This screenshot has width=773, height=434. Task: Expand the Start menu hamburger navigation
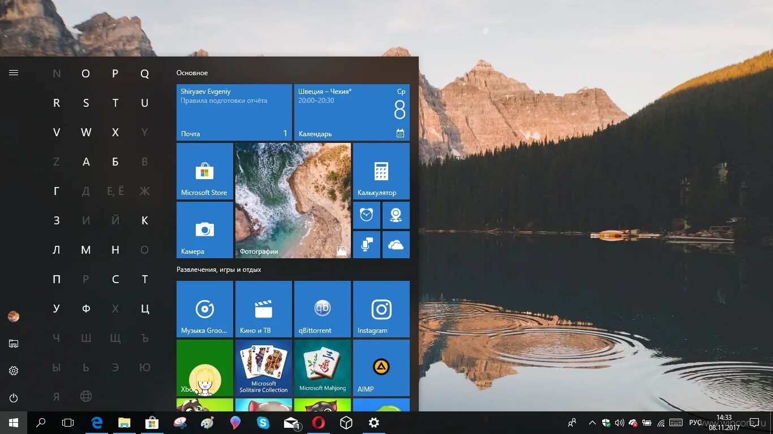[13, 72]
